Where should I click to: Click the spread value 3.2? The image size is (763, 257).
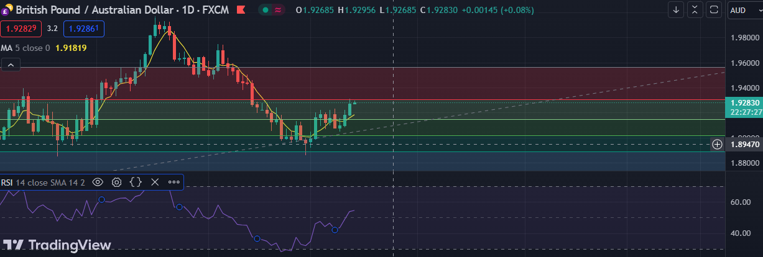[52, 29]
